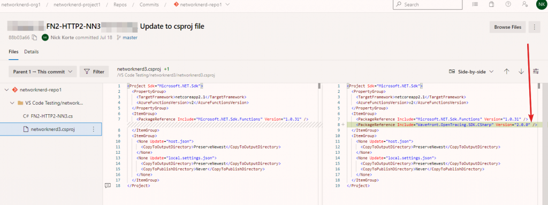Viewport: 548px width, 205px height.
Task: Go to networknerd-org1 in the breadcrumb
Action: (x=21, y=4)
